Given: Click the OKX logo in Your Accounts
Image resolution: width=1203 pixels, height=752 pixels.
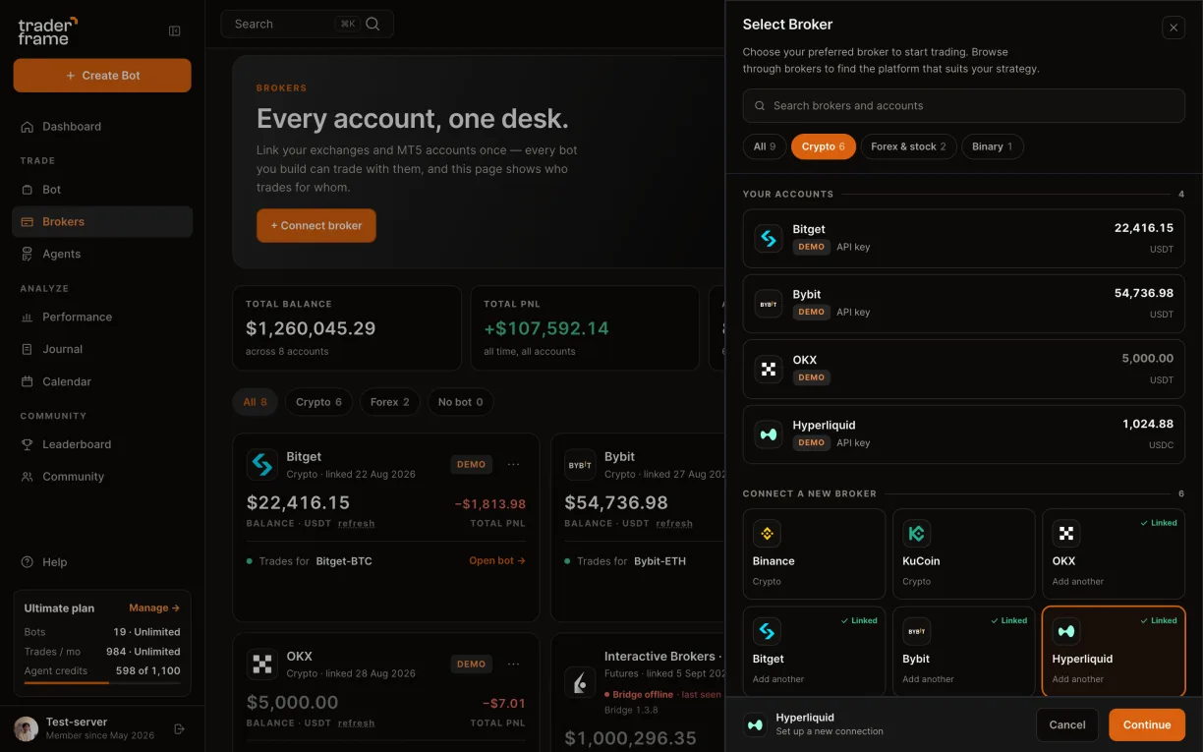Looking at the screenshot, I should pos(769,369).
